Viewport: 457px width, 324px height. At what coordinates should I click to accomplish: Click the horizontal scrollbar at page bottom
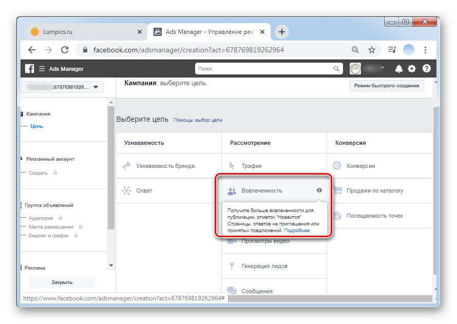click(330, 298)
